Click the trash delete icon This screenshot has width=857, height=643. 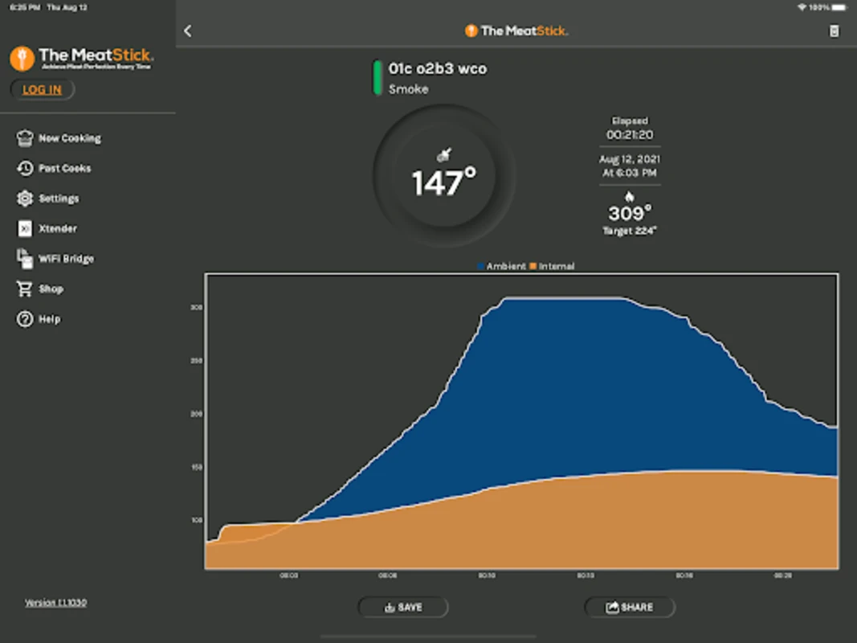point(834,31)
